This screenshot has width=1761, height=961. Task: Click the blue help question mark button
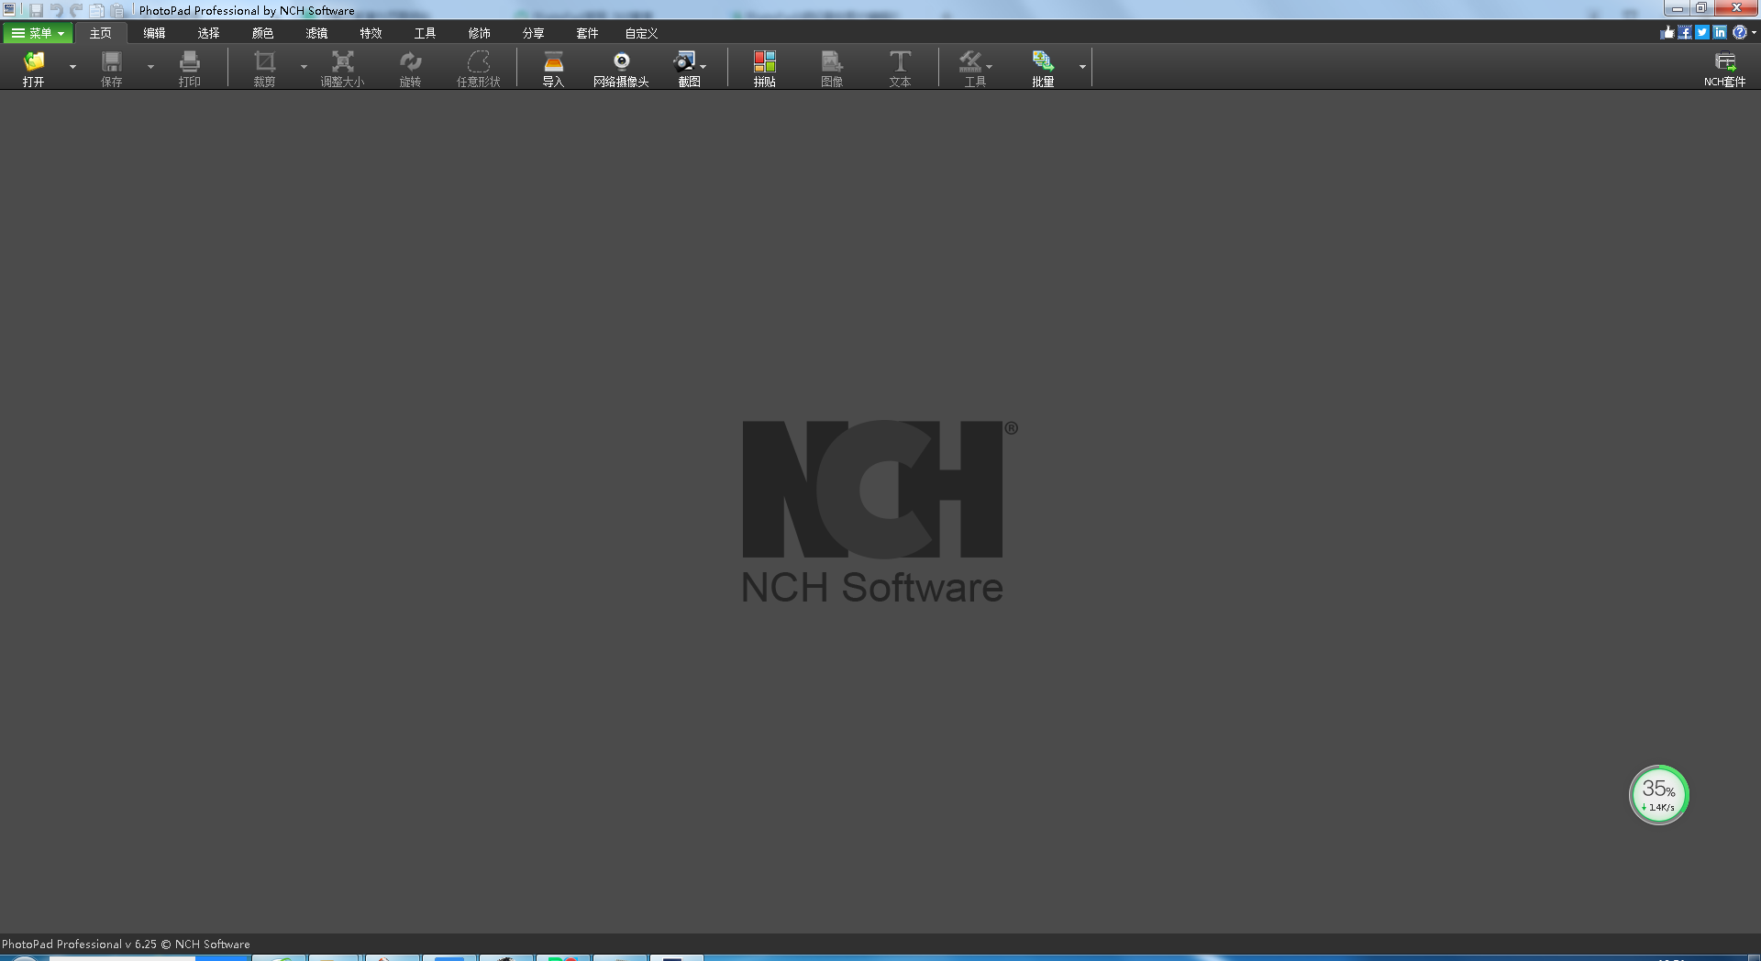click(1739, 32)
